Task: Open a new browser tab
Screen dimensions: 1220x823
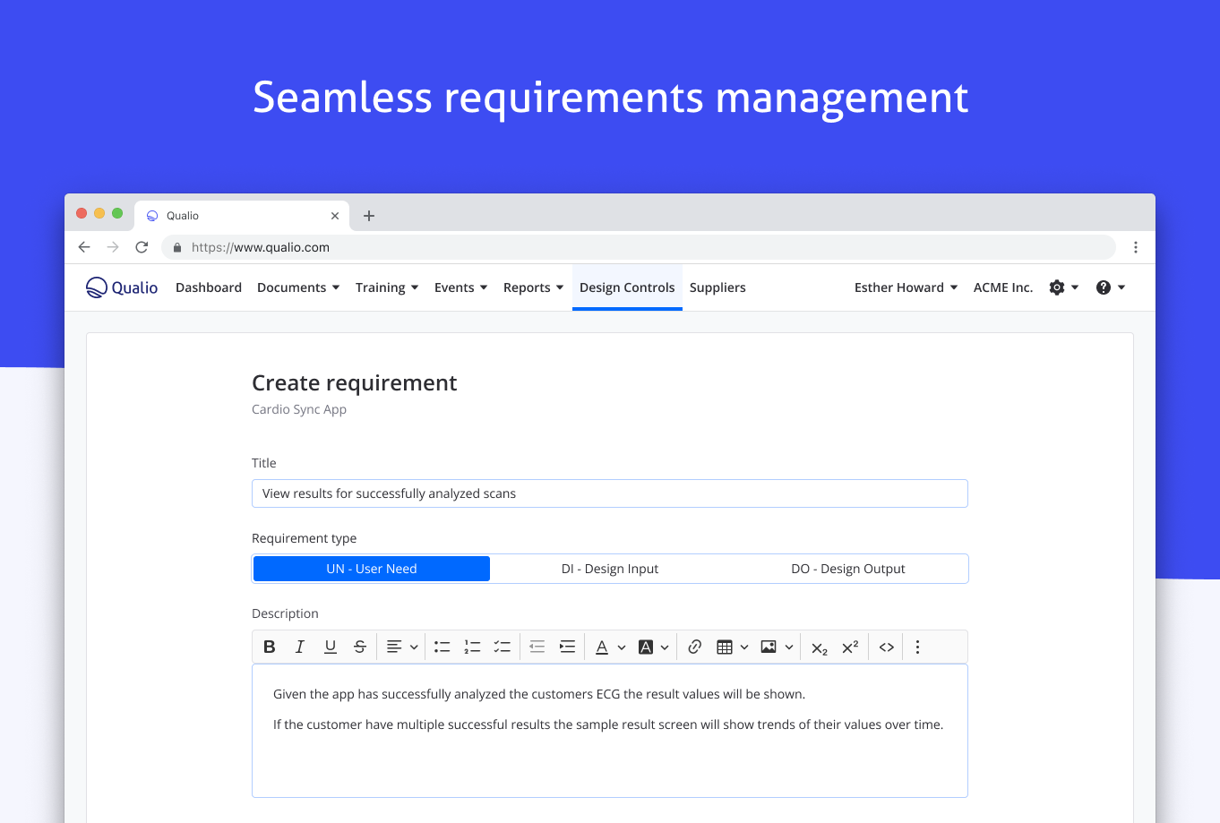Action: (x=369, y=216)
